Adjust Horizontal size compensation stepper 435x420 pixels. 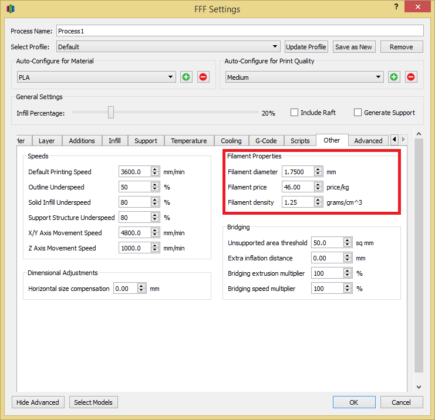tap(141, 289)
